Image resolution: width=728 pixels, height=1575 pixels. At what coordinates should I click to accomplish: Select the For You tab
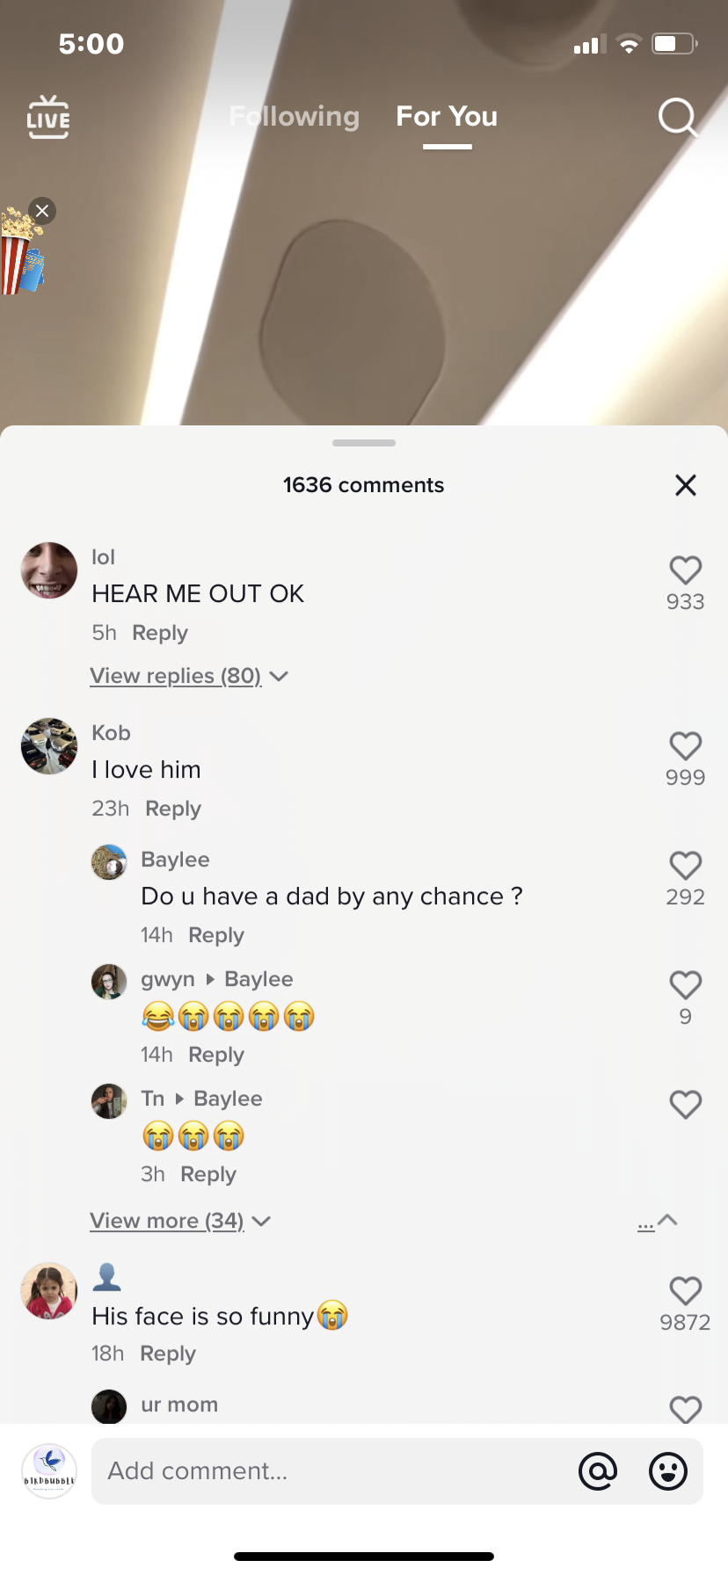(x=447, y=116)
